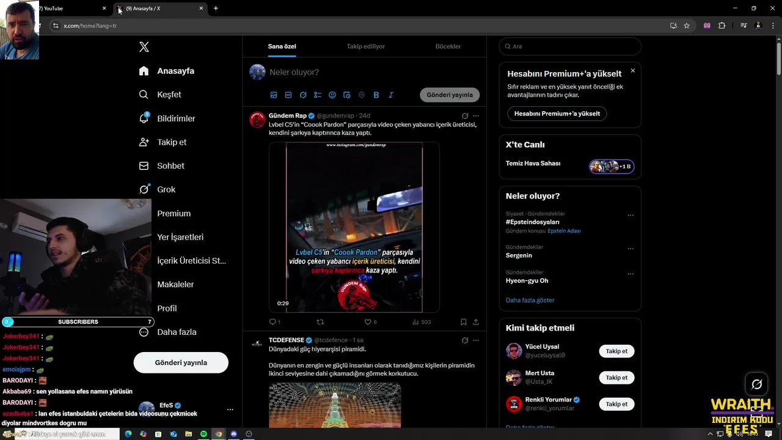Bookmark the Gündem Rap post
782x440 pixels.
coord(464,322)
